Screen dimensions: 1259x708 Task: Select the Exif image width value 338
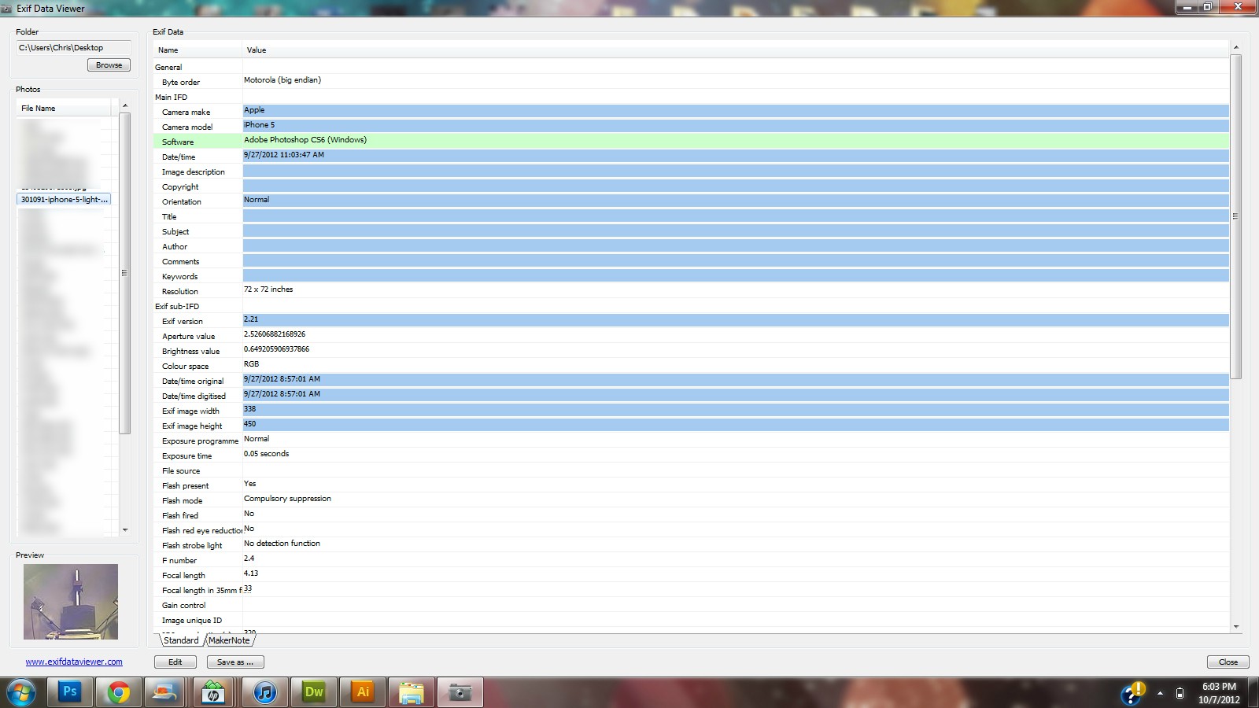point(250,409)
